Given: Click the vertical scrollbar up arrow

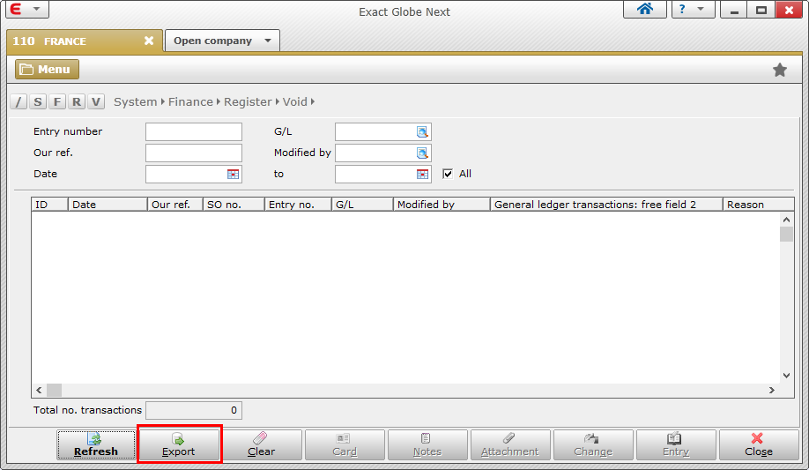Looking at the screenshot, I should (786, 220).
